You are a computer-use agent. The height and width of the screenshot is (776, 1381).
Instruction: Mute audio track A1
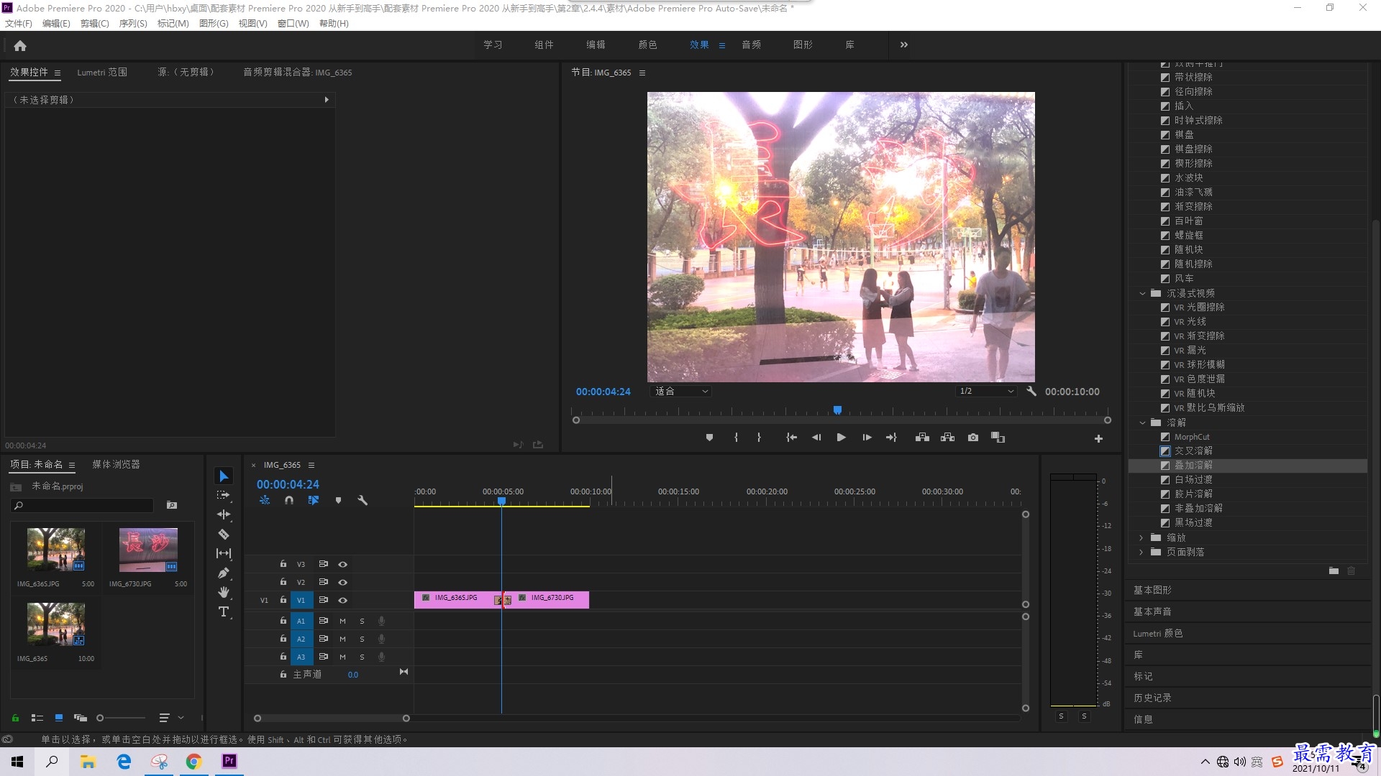point(342,621)
